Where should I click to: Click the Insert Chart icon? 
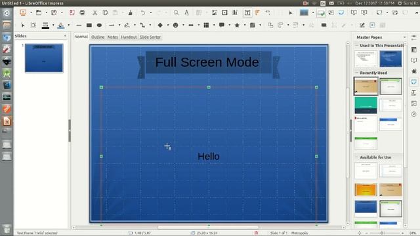click(x=235, y=12)
